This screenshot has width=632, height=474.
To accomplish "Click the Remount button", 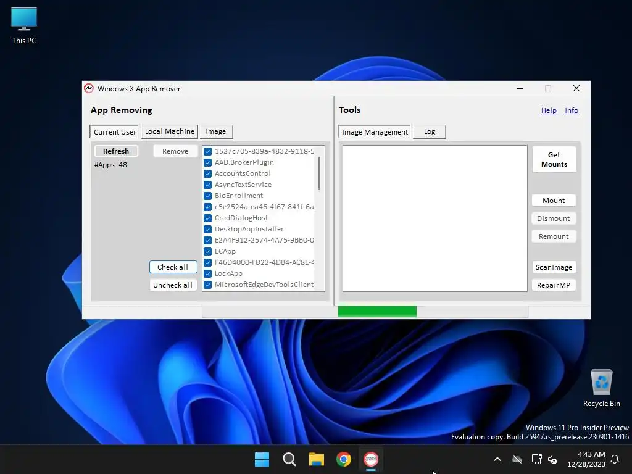I will point(554,236).
